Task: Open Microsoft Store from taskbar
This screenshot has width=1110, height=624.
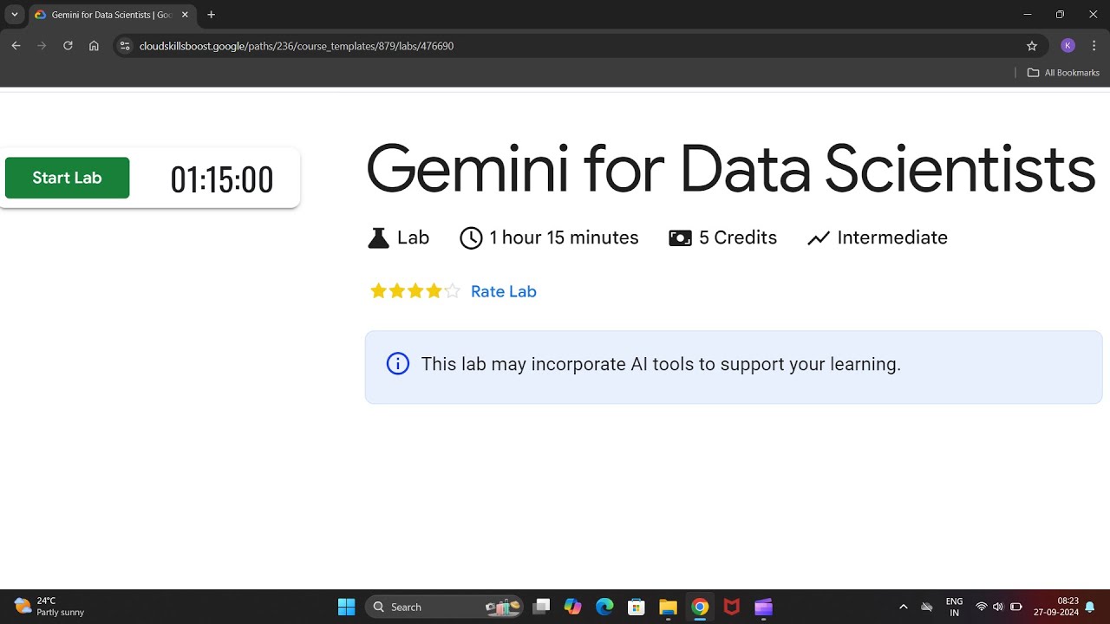Action: coord(636,607)
